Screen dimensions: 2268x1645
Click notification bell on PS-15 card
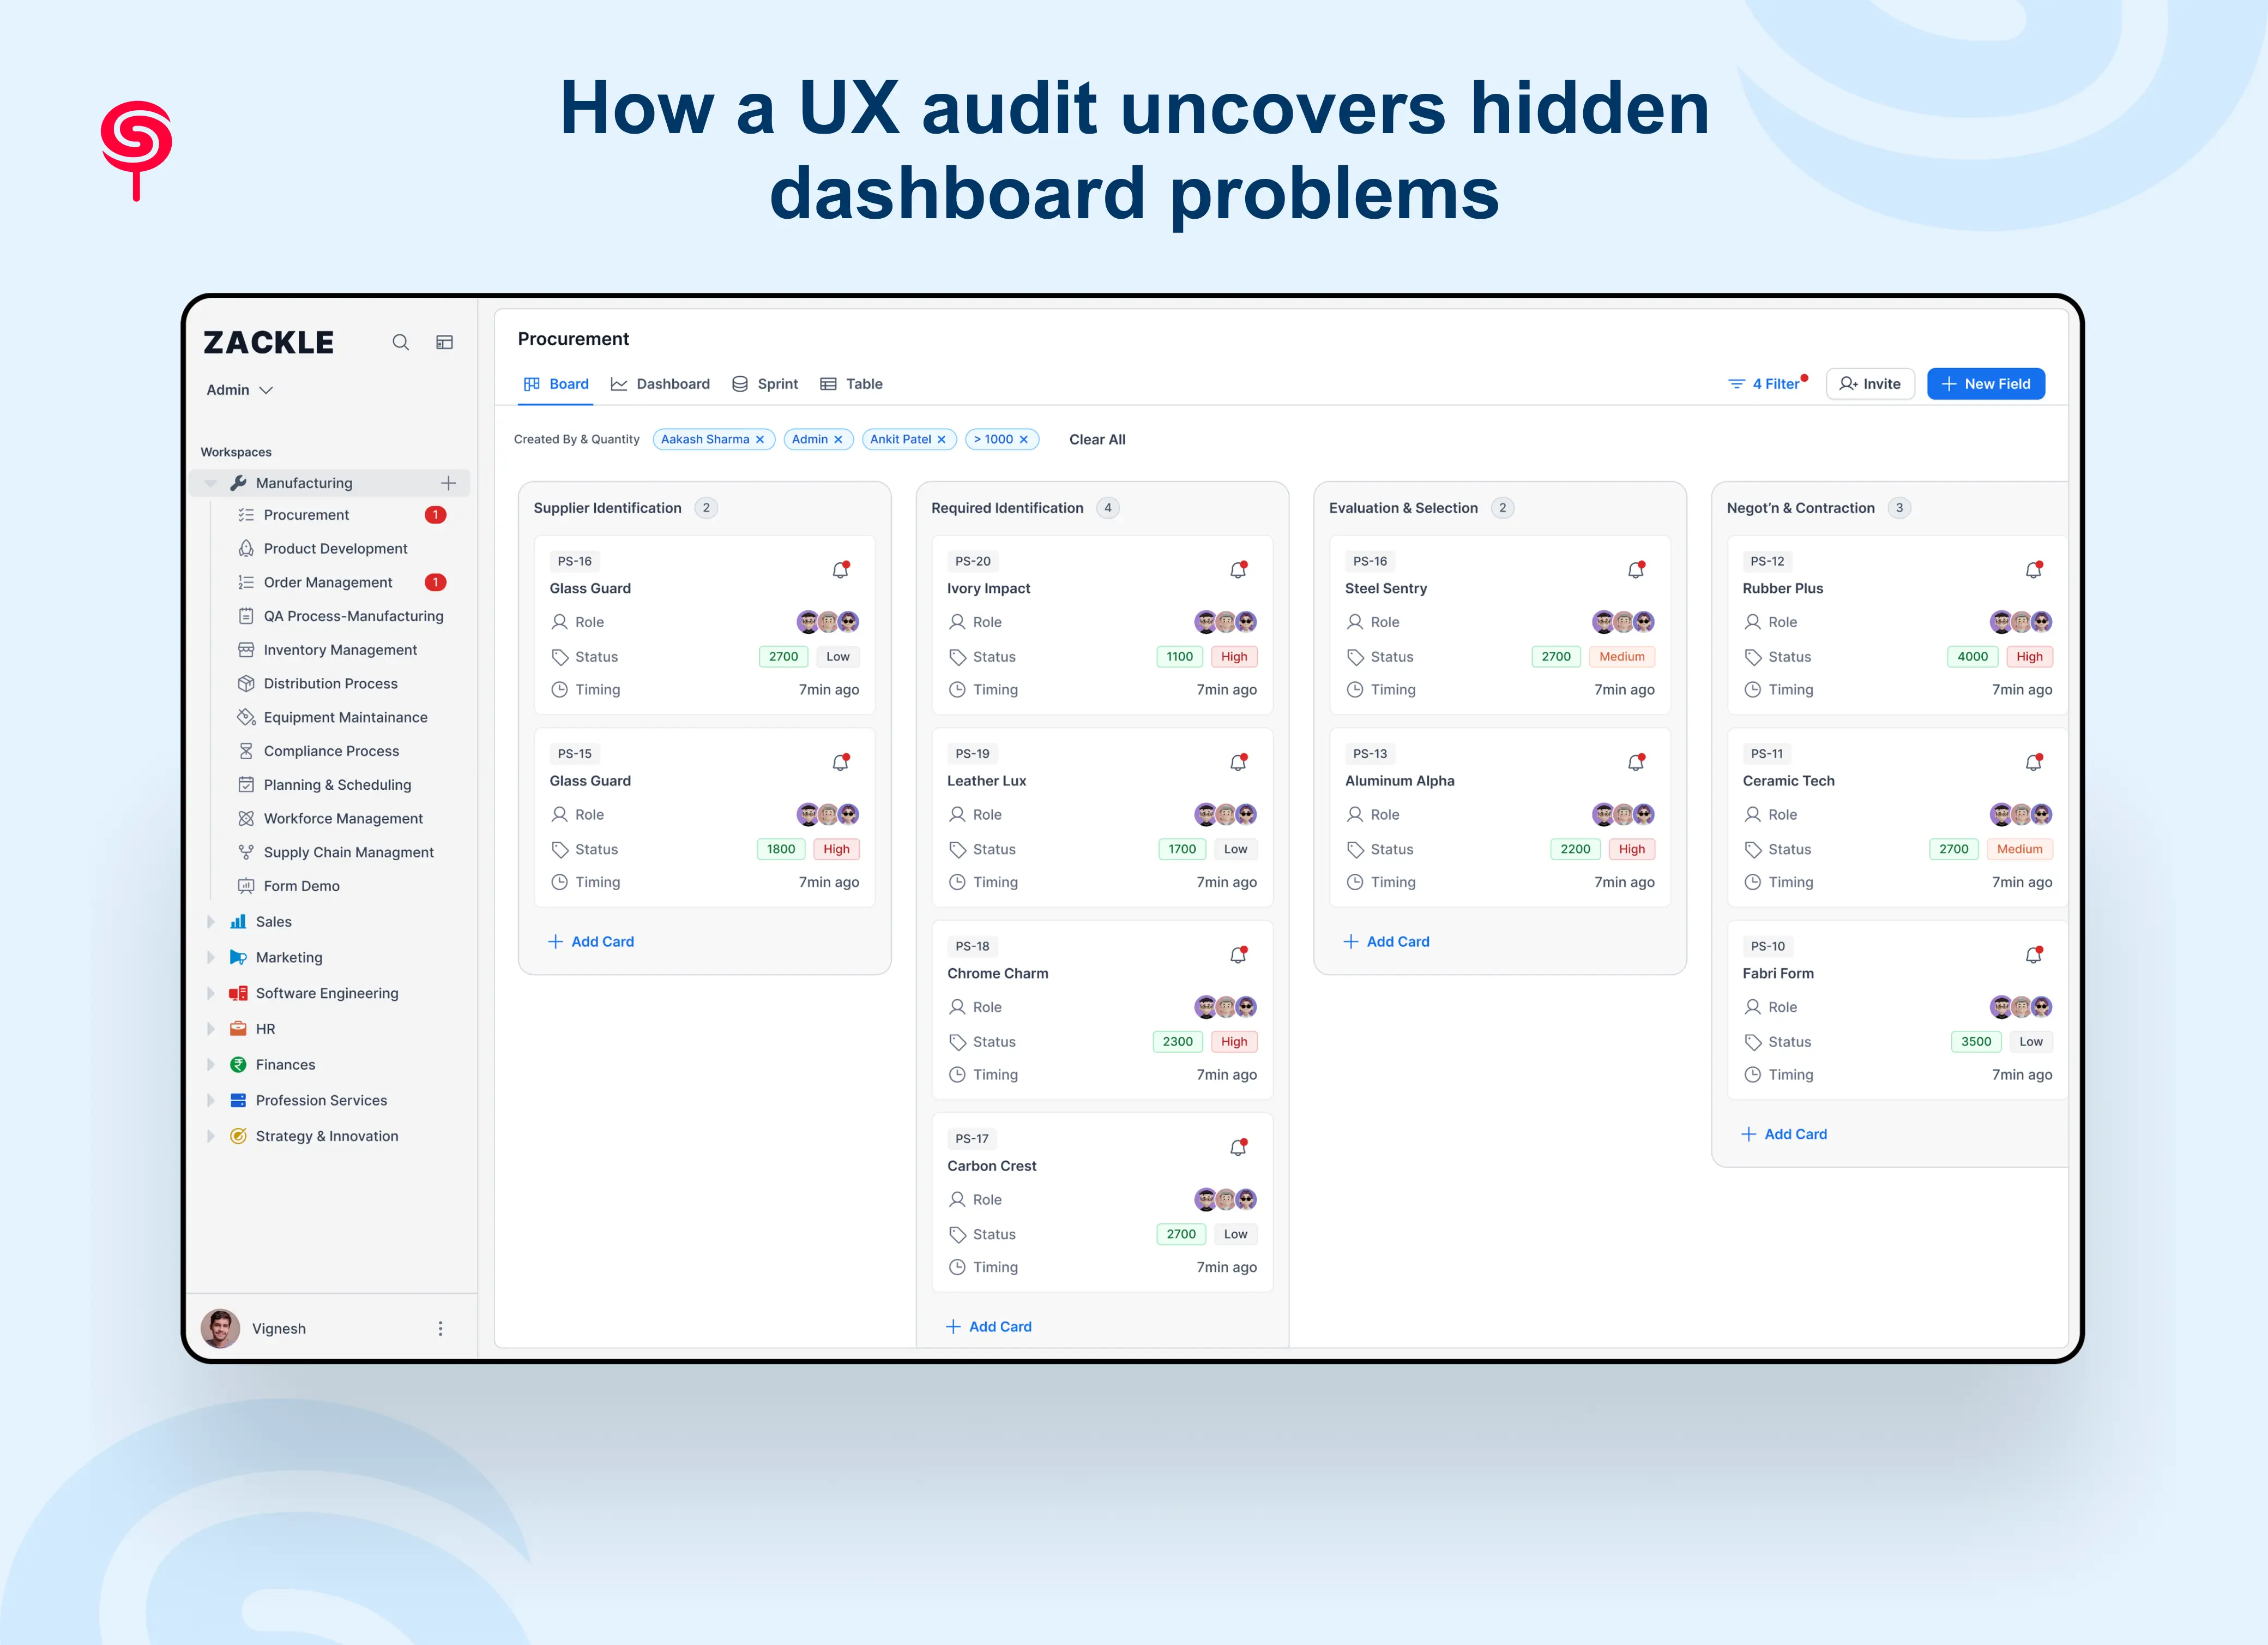[x=841, y=763]
